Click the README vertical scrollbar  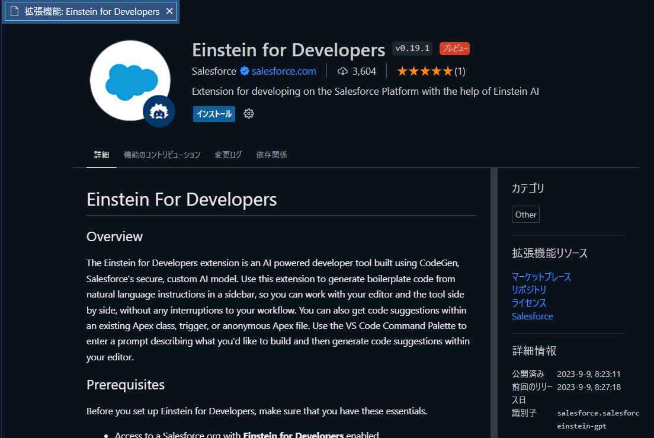[x=494, y=302]
